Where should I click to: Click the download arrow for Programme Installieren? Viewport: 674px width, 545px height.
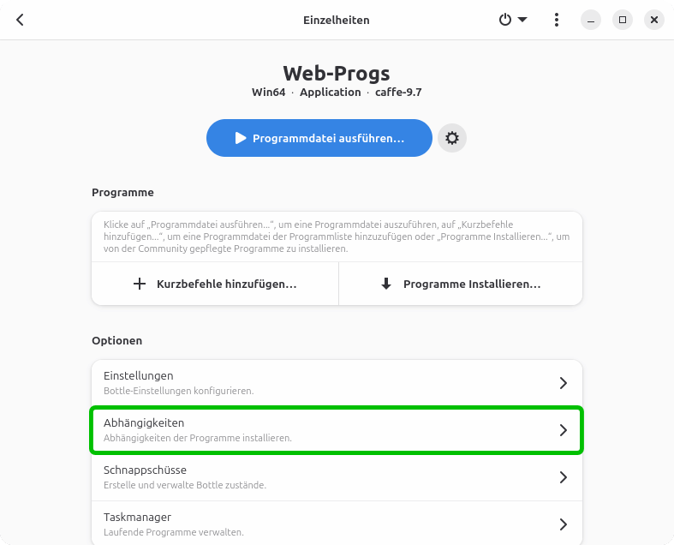coord(386,284)
